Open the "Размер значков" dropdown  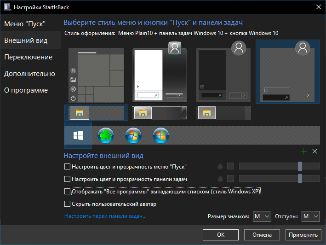pos(262,216)
